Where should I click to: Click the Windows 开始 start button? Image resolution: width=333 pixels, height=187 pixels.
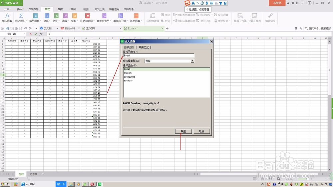coord(5,184)
